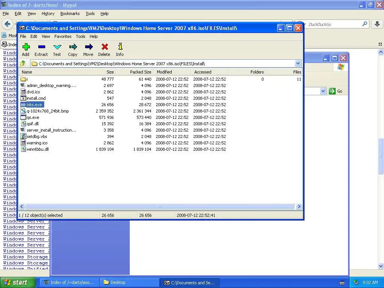384x288 pixels.
Task: Click the size value 2 359 352
Action: [105, 111]
